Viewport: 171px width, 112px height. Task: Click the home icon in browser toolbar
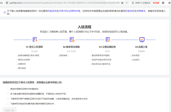pos(1,3)
